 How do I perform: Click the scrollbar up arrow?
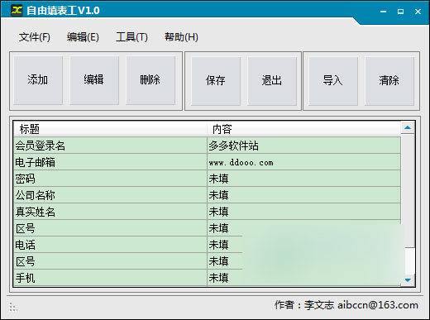click(x=408, y=127)
